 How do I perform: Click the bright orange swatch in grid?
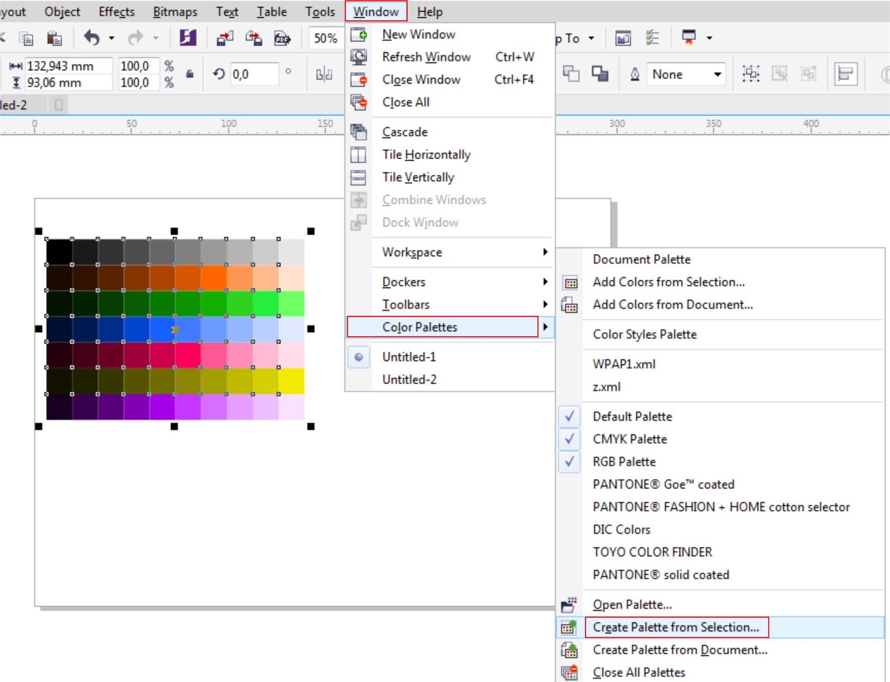[x=213, y=278]
